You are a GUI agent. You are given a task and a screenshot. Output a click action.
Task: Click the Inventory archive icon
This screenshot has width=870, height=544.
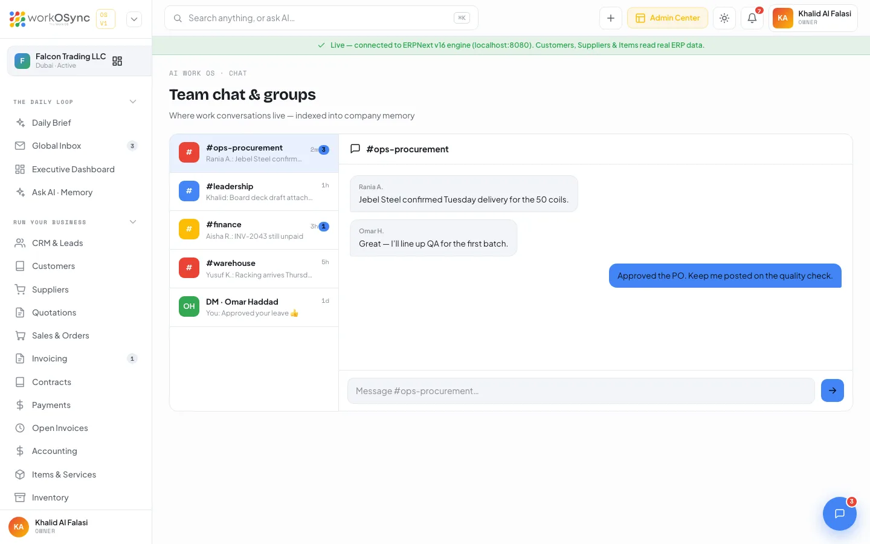(20, 497)
